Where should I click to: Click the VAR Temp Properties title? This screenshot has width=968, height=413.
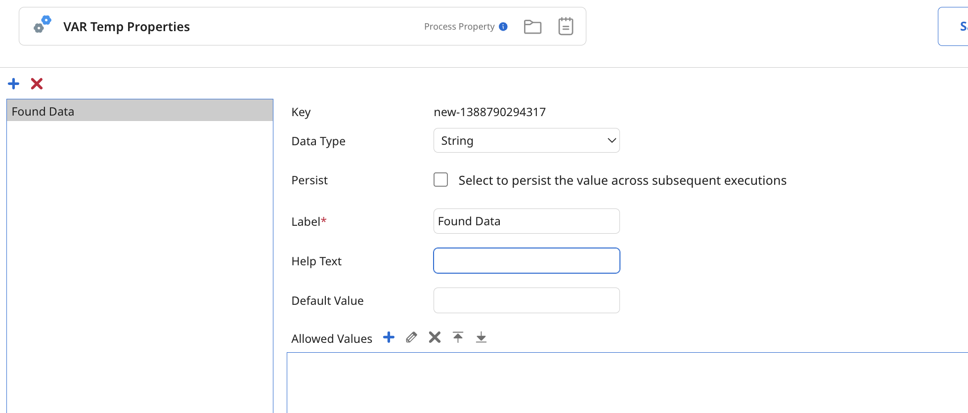[x=127, y=27]
